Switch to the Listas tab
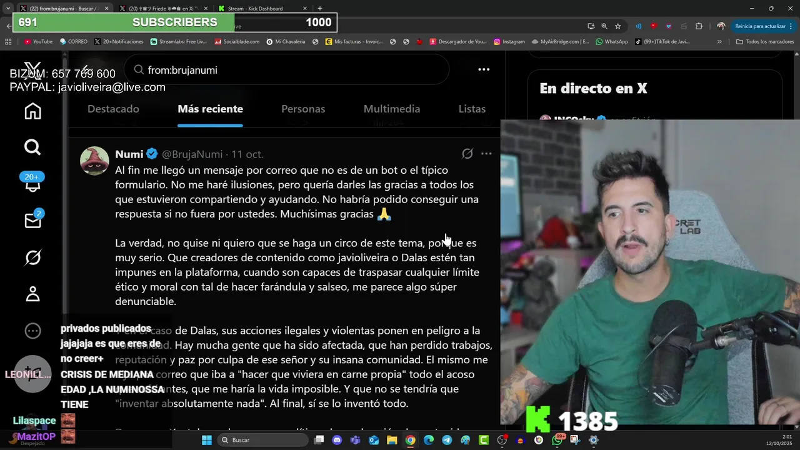The image size is (800, 450). [472, 109]
